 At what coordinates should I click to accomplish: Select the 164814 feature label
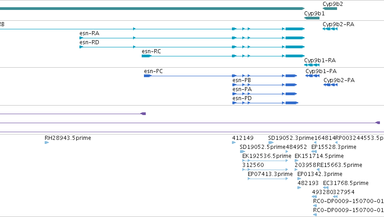pyautogui.click(x=325, y=138)
